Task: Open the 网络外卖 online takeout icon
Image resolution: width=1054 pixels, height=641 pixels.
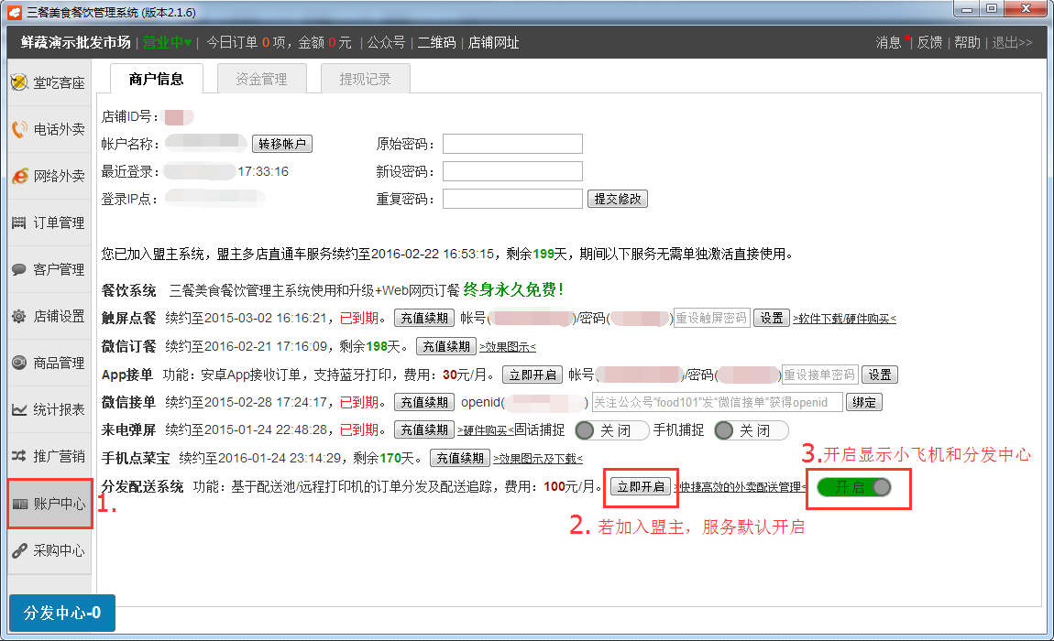Action: point(19,176)
